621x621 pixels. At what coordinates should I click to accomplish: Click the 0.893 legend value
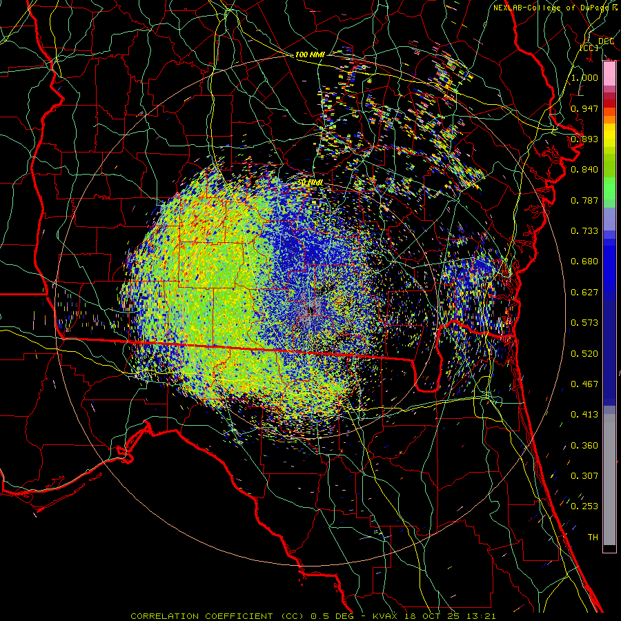[584, 139]
